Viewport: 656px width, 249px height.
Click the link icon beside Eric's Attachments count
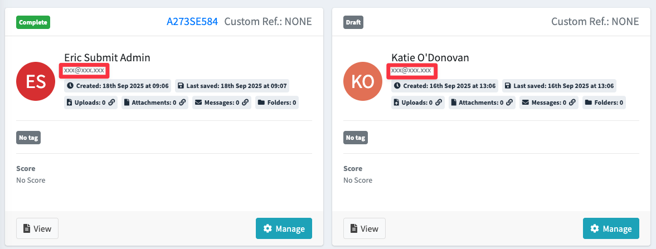click(x=182, y=102)
